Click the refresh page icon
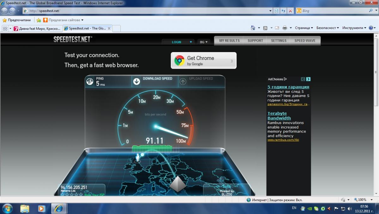This screenshot has width=379, height=214. tap(283, 11)
